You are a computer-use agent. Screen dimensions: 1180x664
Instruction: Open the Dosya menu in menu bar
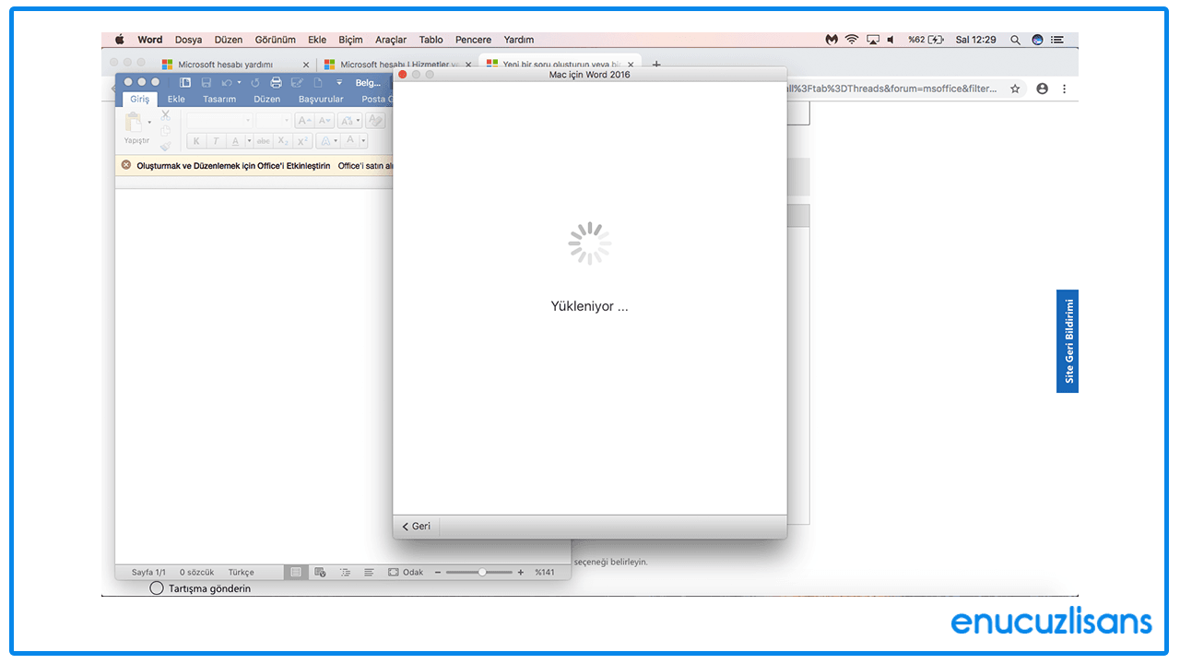pyautogui.click(x=188, y=40)
